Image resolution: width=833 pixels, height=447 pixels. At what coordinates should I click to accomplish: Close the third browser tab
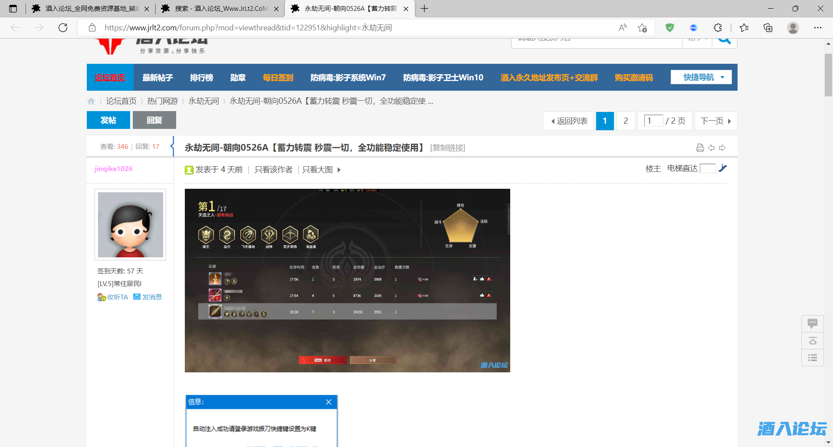tap(406, 9)
